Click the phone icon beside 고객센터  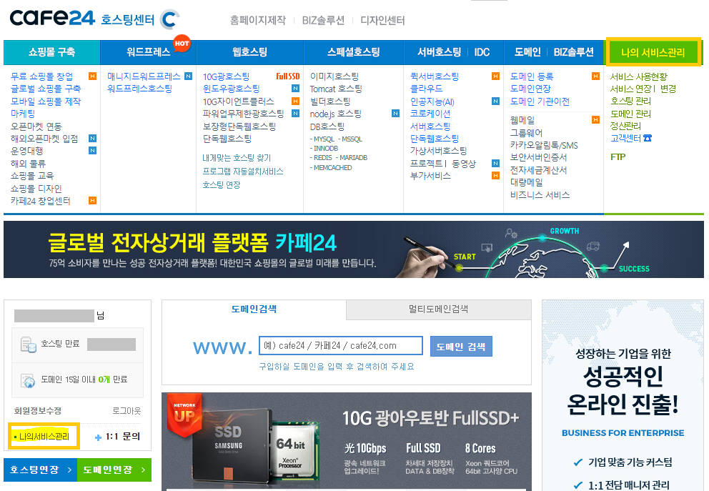coord(648,138)
